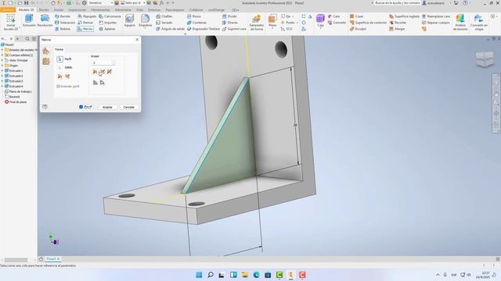Open the Vista ribbon tab

pyautogui.click(x=139, y=10)
